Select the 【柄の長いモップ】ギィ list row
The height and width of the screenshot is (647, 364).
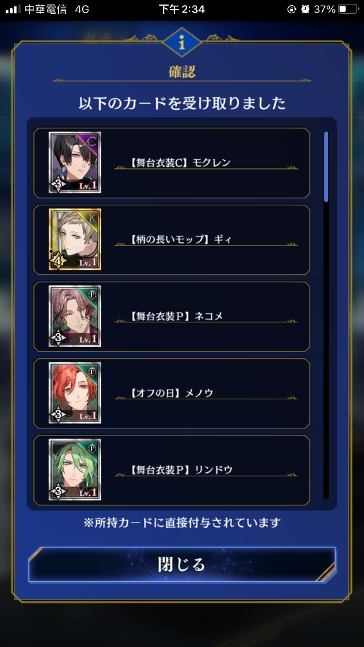tap(172, 239)
